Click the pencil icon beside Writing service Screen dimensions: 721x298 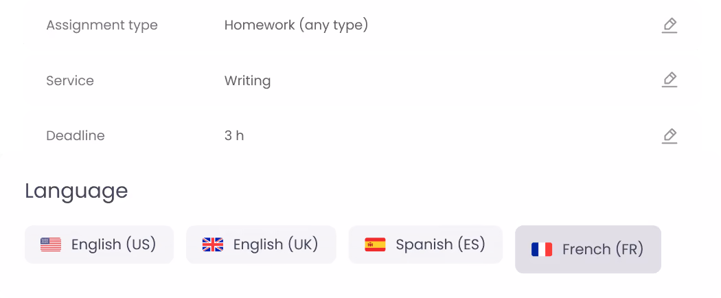pos(669,80)
